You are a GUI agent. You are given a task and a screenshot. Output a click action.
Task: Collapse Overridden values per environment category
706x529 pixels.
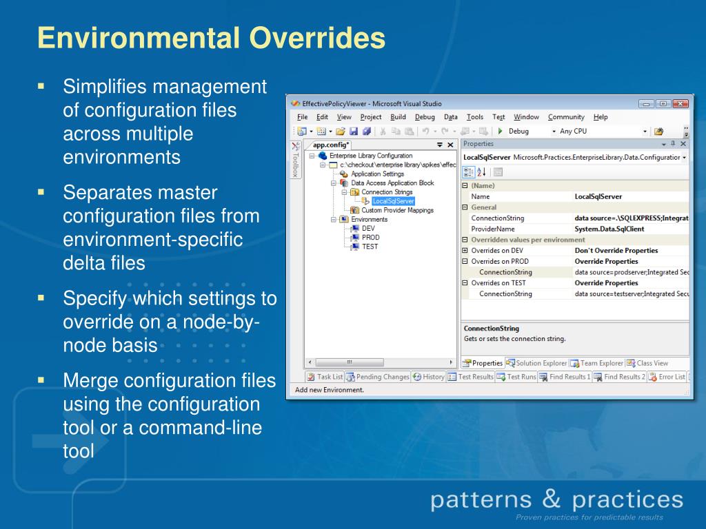(x=465, y=240)
